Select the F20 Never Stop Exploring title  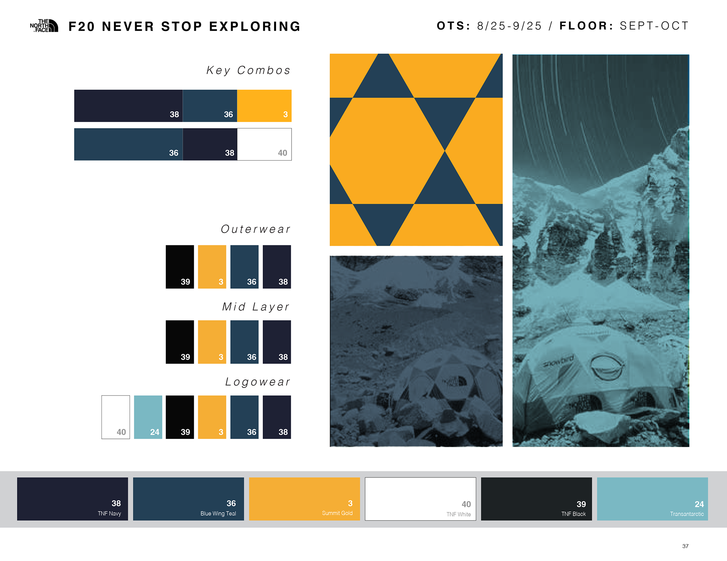click(x=184, y=26)
